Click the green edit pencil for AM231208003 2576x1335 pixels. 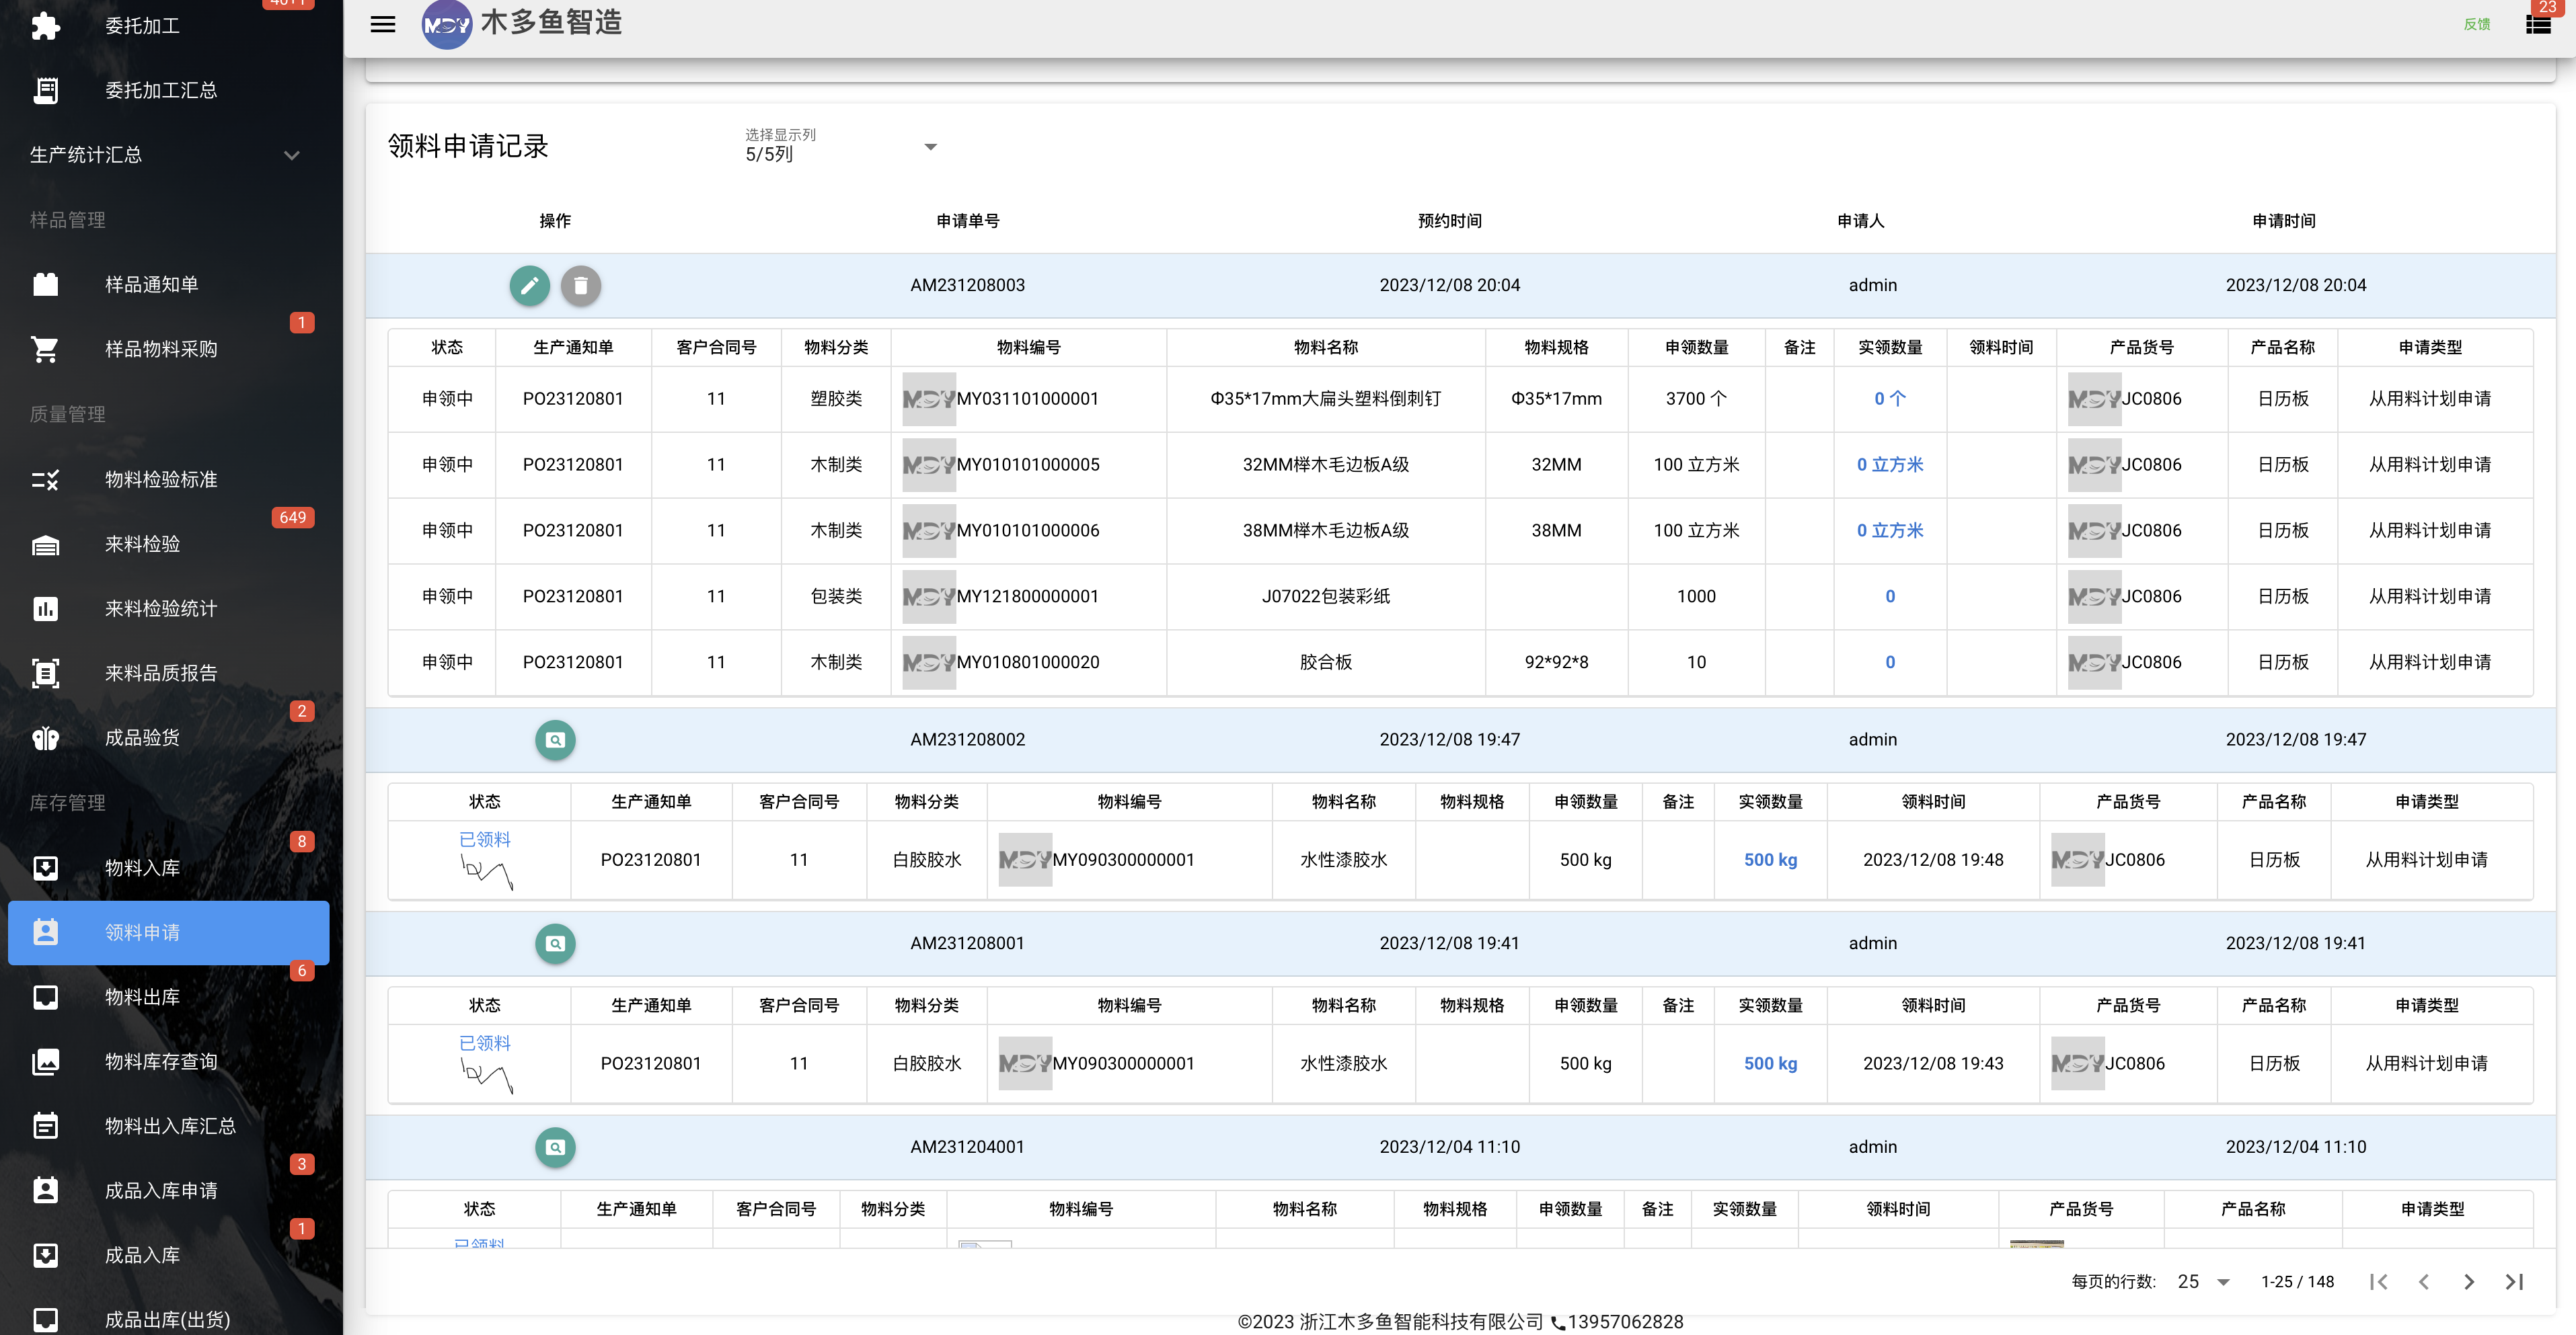click(x=529, y=286)
